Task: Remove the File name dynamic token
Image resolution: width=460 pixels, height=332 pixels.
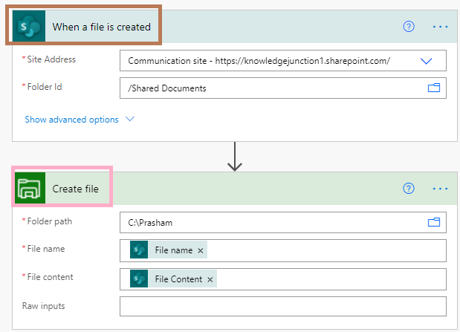Action: 201,250
